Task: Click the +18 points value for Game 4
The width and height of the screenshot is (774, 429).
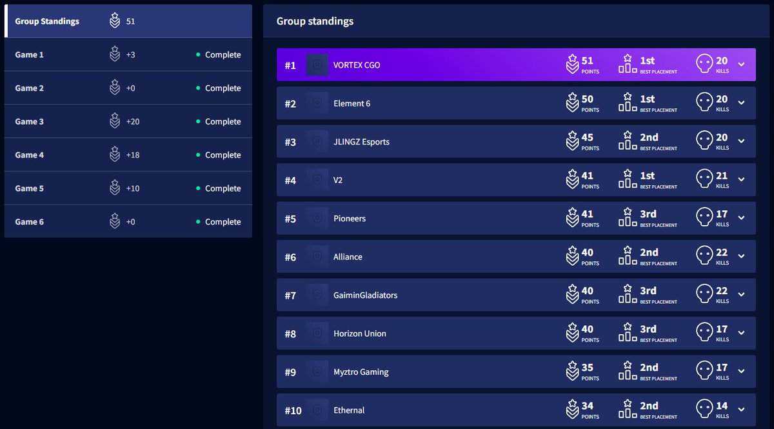Action: click(x=133, y=155)
